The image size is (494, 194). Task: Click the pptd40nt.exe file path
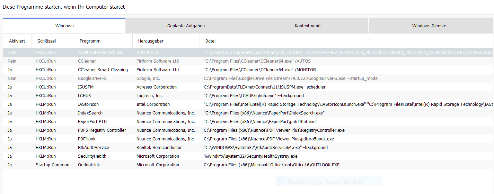point(261,122)
